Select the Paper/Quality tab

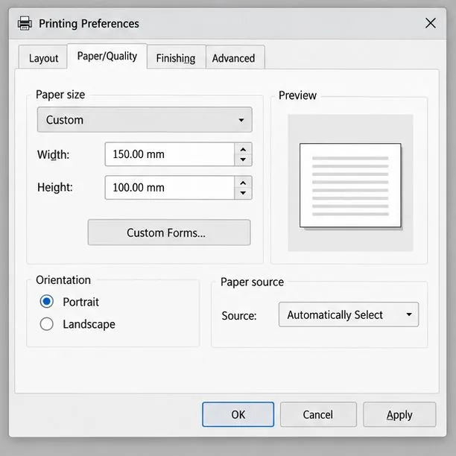[107, 57]
